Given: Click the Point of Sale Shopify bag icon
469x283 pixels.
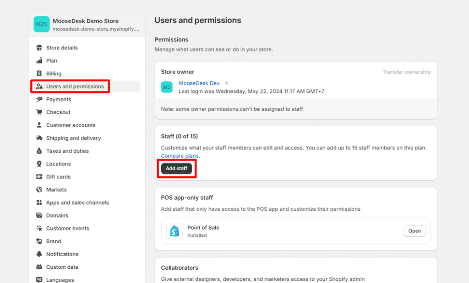Looking at the screenshot, I should [x=175, y=231].
